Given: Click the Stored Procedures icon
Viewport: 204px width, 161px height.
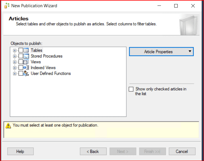Looking at the screenshot, I should [x=26, y=56].
